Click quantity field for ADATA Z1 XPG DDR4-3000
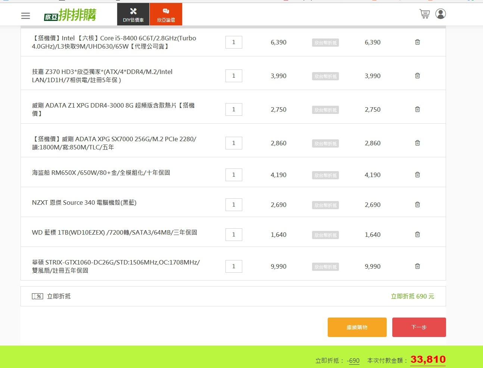This screenshot has width=483, height=368. tap(234, 109)
